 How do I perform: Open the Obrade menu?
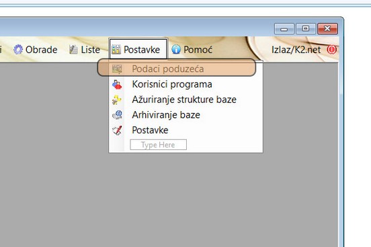click(x=36, y=50)
